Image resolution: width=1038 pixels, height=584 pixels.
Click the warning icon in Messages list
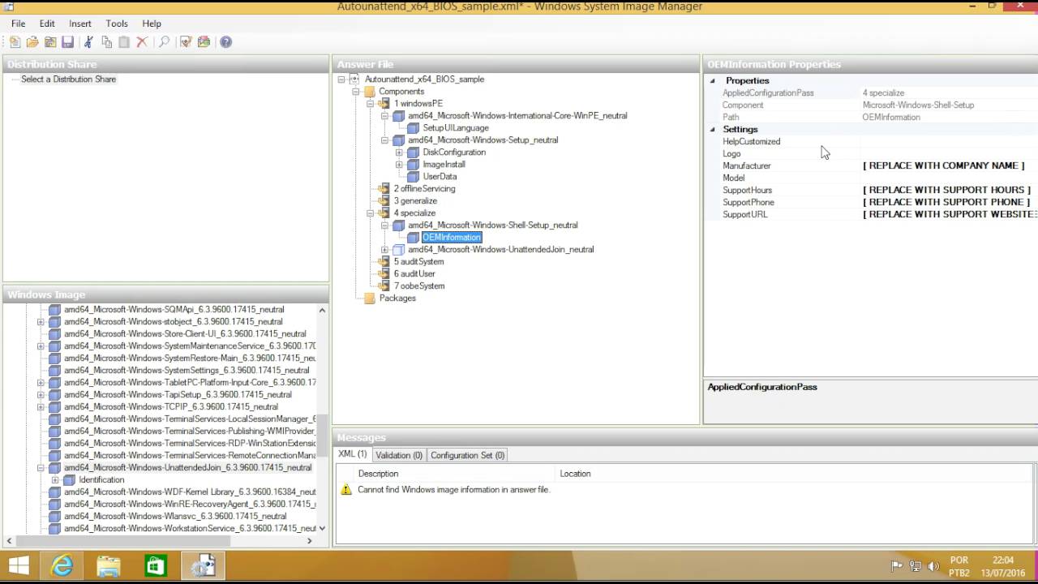pyautogui.click(x=346, y=490)
